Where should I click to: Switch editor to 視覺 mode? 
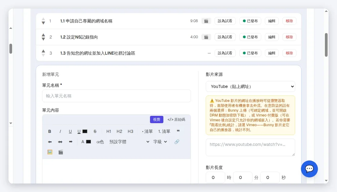click(157, 120)
